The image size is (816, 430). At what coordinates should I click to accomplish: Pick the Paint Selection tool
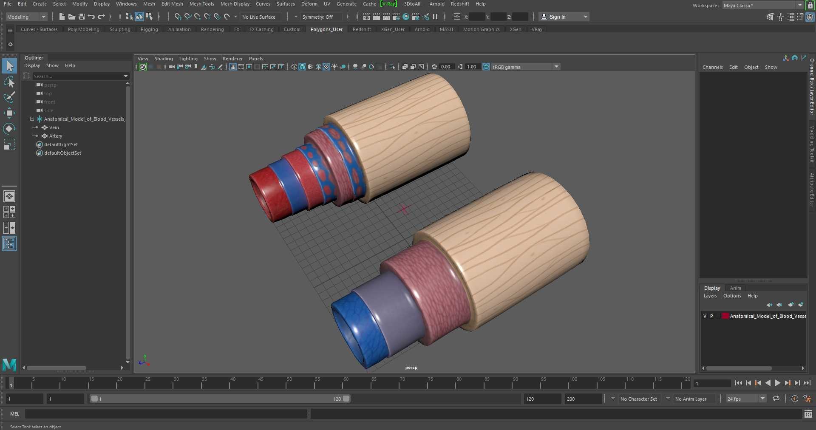click(x=9, y=97)
